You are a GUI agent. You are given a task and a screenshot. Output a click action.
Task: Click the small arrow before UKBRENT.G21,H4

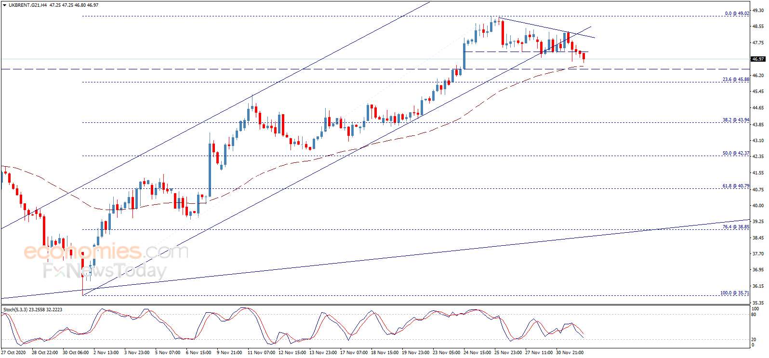(5, 5)
